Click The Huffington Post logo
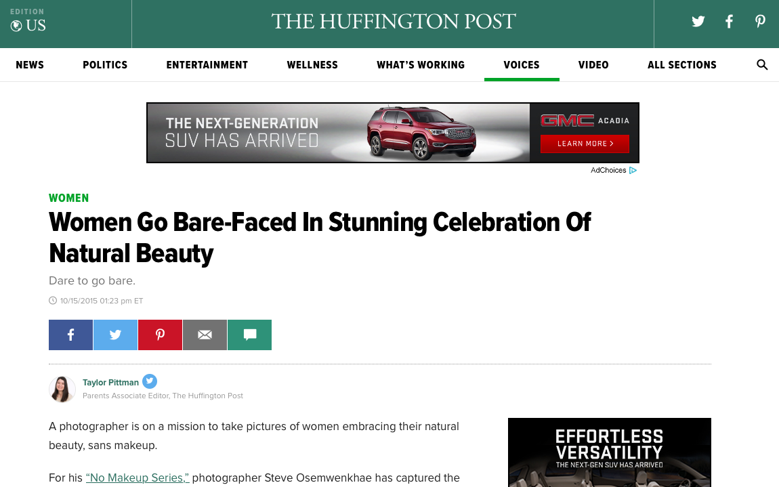 (x=394, y=22)
